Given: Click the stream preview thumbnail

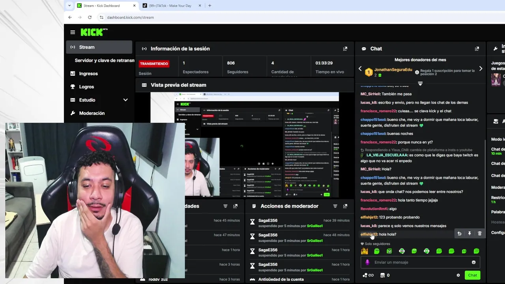Looking at the screenshot, I should [x=245, y=145].
